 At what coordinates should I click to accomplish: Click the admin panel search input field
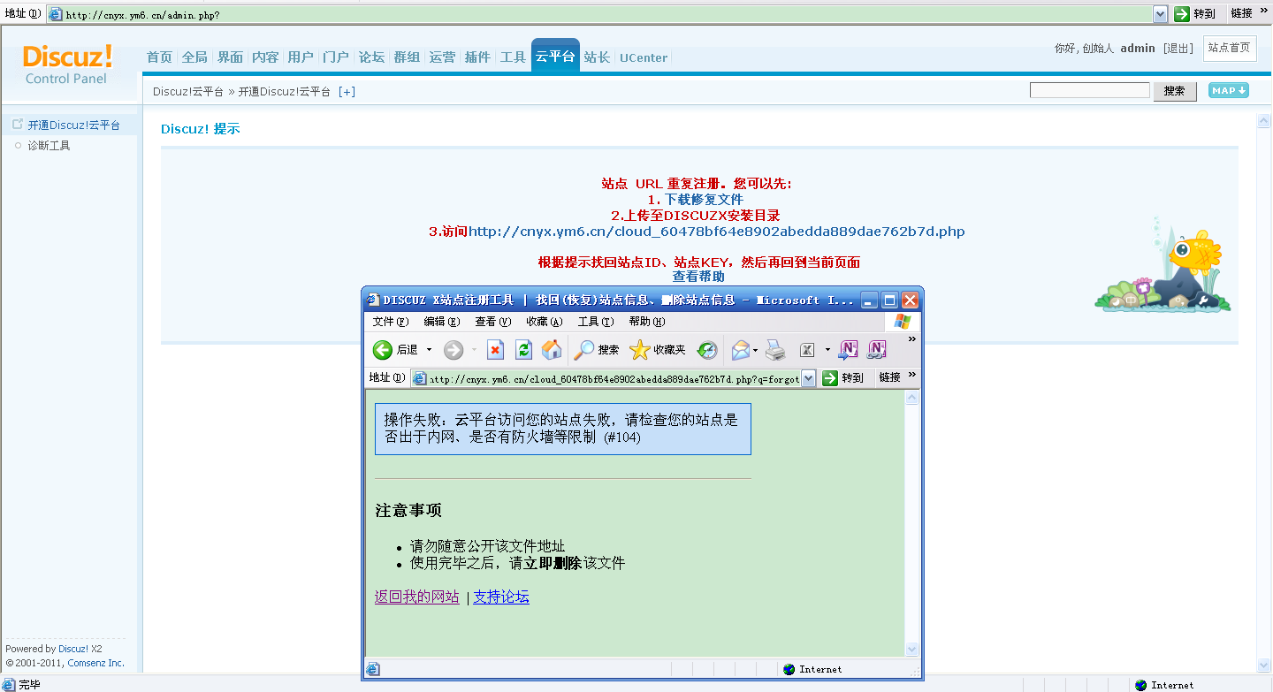(1090, 90)
